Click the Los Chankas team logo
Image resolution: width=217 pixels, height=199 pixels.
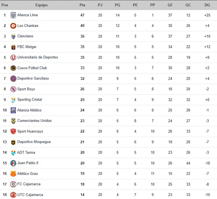tap(13, 26)
